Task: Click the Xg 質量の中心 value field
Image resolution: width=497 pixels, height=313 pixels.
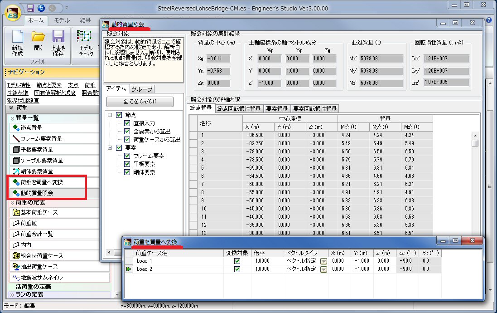Action: click(218, 59)
